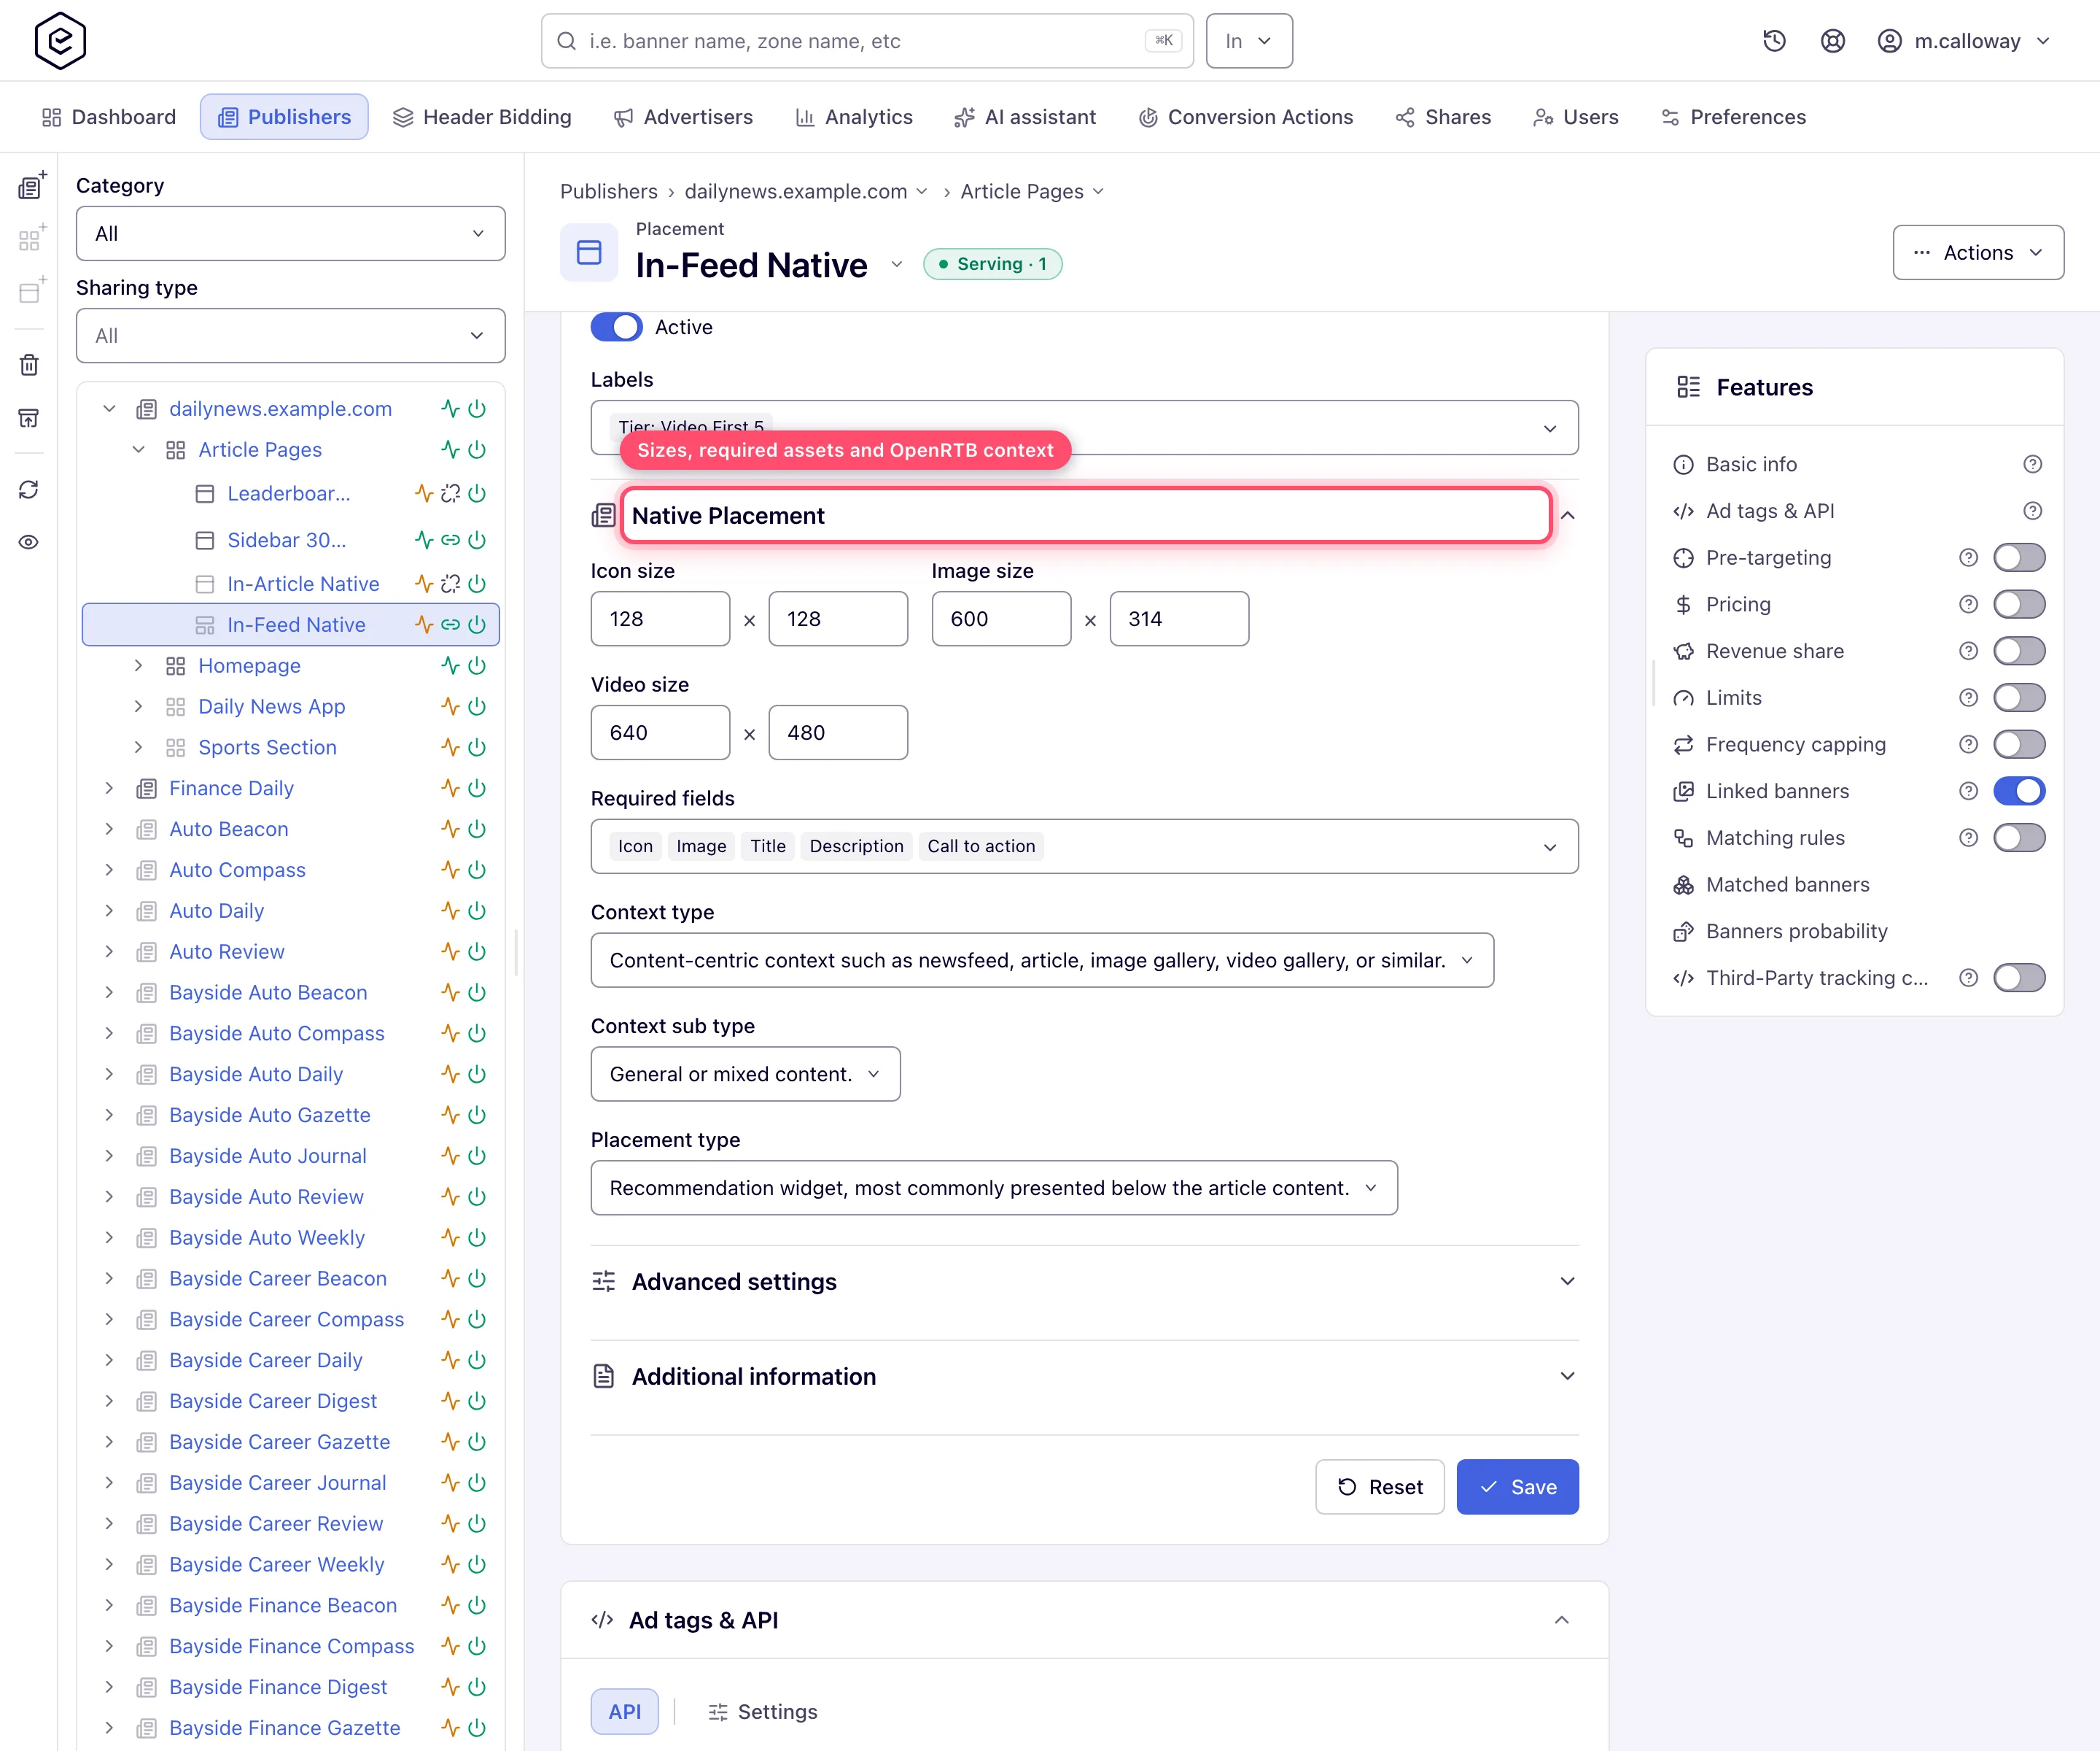Click the Publishers breadcrumb link
The image size is (2100, 1751).
click(608, 191)
